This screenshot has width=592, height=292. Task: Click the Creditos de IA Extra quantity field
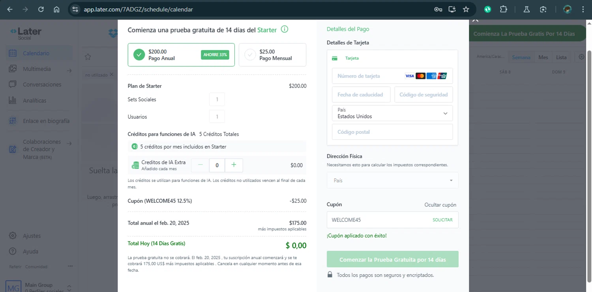[x=217, y=165]
